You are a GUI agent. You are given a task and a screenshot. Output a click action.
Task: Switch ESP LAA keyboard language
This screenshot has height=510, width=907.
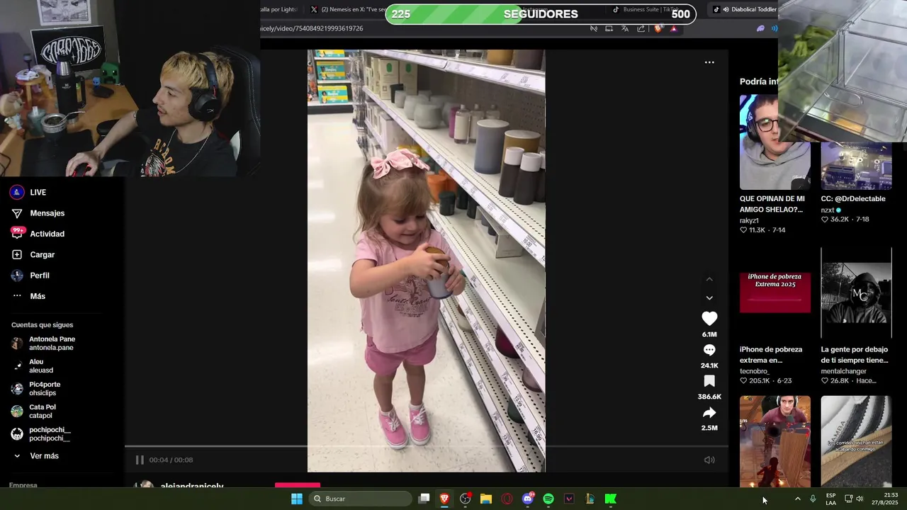point(830,499)
